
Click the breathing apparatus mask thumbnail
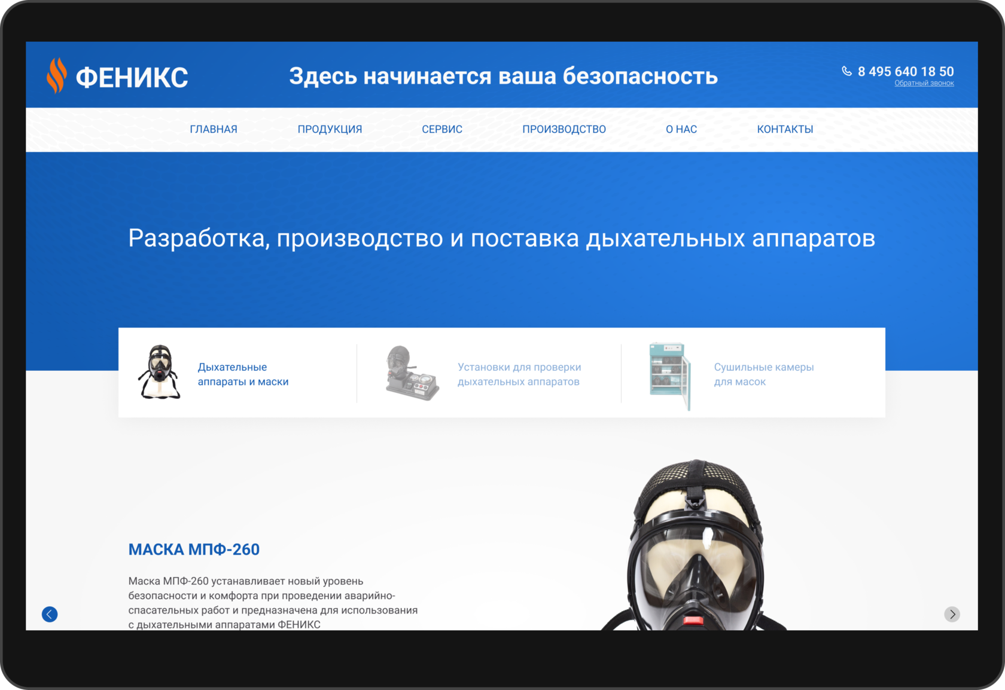(159, 372)
